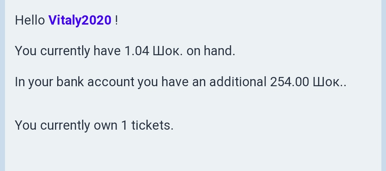Click the right blue border strip
This screenshot has height=171, width=386.
tap(383, 85)
